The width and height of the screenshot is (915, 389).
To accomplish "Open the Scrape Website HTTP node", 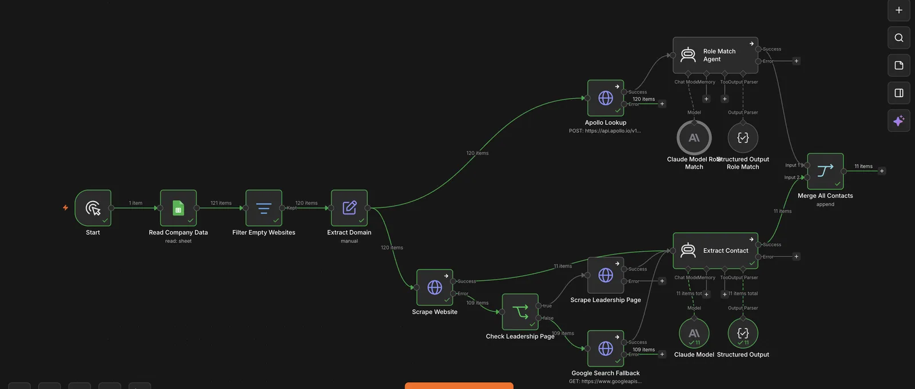I will [435, 287].
